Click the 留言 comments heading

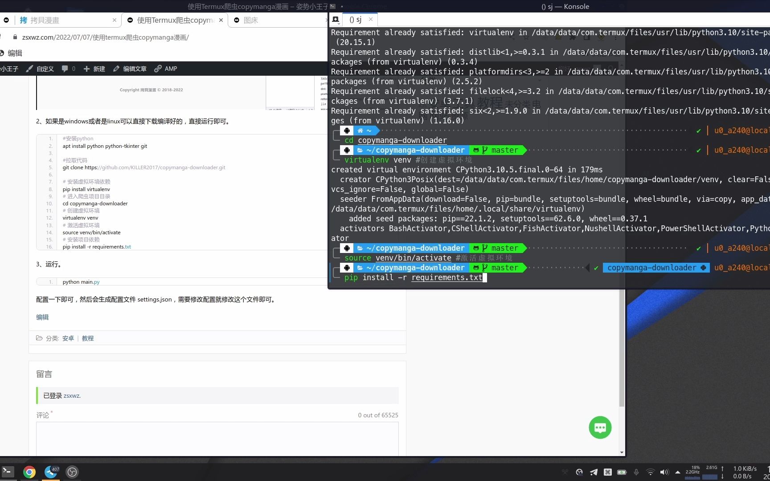[x=44, y=374]
